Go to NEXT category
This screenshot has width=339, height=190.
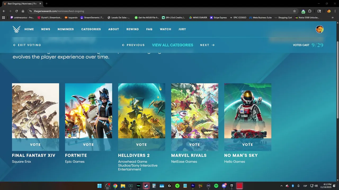point(207,45)
